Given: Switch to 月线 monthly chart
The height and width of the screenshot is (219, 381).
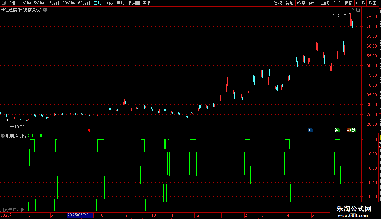Looking at the screenshot, I should (120, 3).
